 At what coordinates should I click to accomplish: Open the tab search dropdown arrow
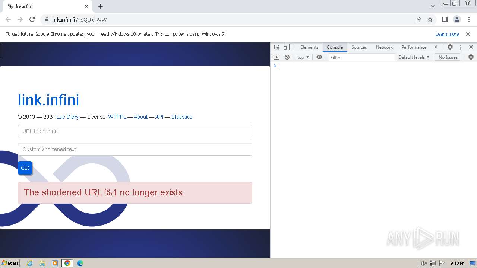click(x=433, y=6)
